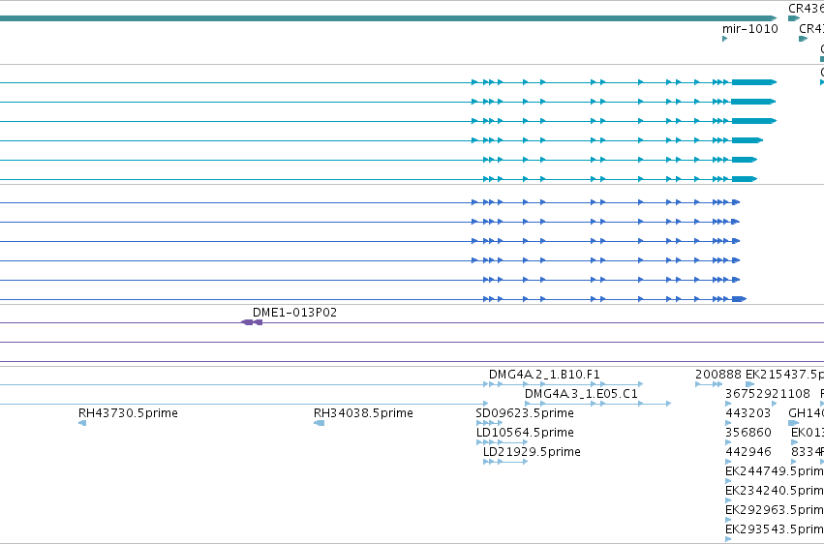Select the spliced glyph beneath 200888
This screenshot has width=824, height=544.
click(x=709, y=384)
